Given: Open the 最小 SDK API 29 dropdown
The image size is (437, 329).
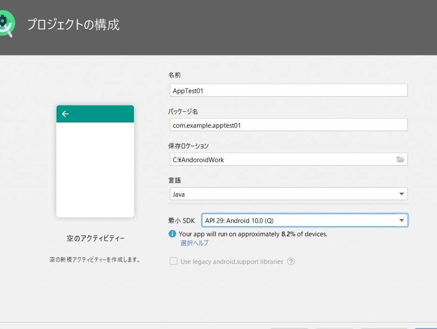Looking at the screenshot, I should [305, 220].
